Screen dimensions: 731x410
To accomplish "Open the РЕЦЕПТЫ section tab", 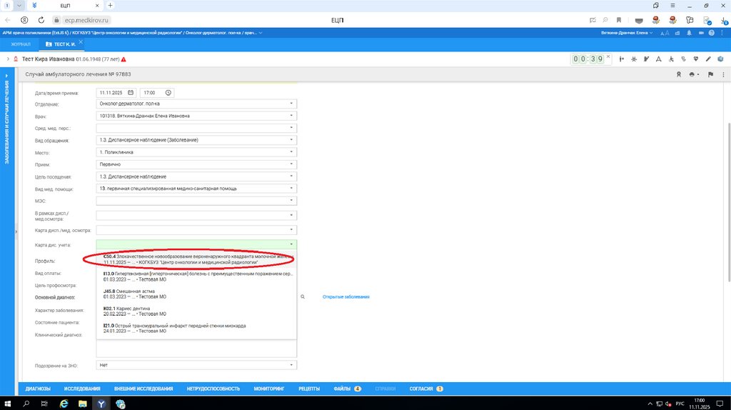I will 309,389.
